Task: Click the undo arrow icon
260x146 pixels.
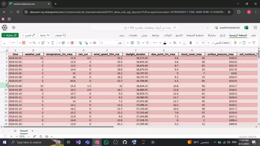Action: [x=254, y=43]
